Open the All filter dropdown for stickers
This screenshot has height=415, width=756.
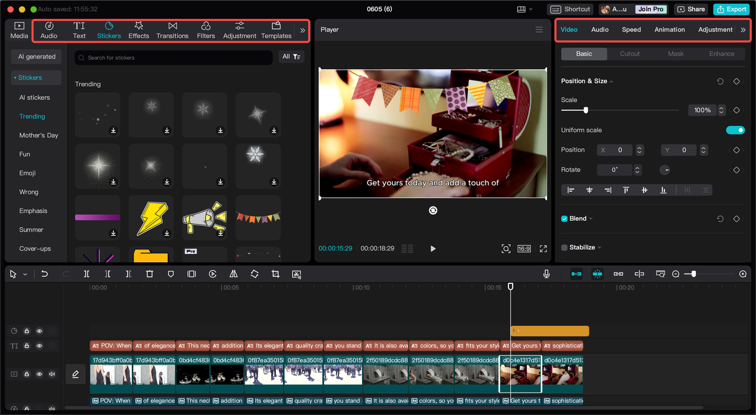pos(291,57)
